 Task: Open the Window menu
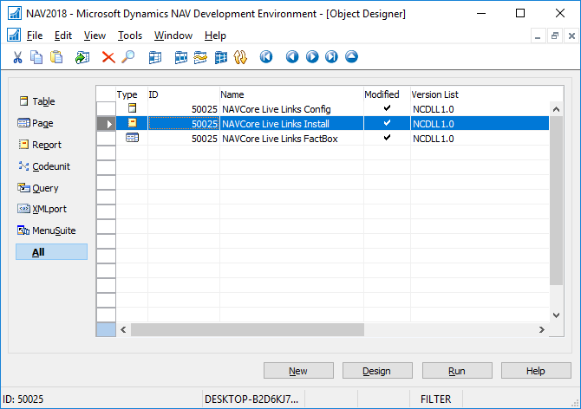point(173,36)
